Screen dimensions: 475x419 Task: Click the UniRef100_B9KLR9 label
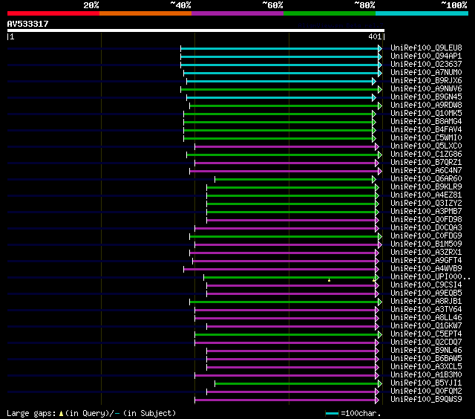coord(426,187)
